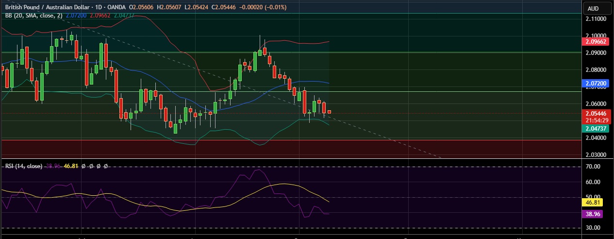Click the pane separator above the RSI panel

pyautogui.click(x=291, y=158)
